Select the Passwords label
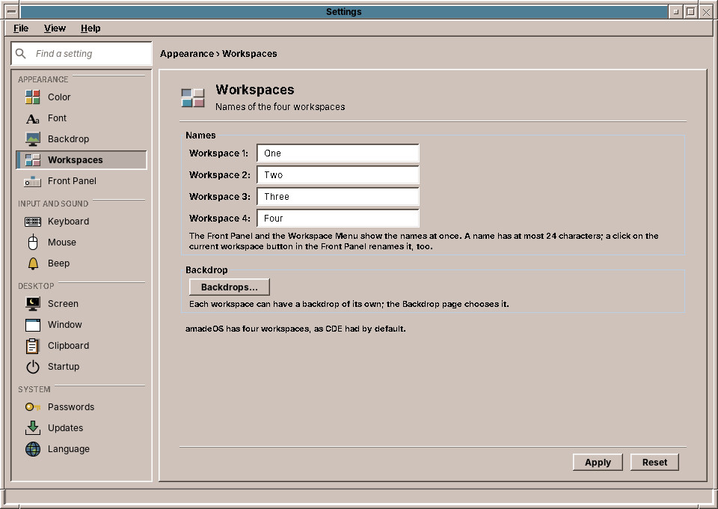718x509 pixels. pos(71,407)
